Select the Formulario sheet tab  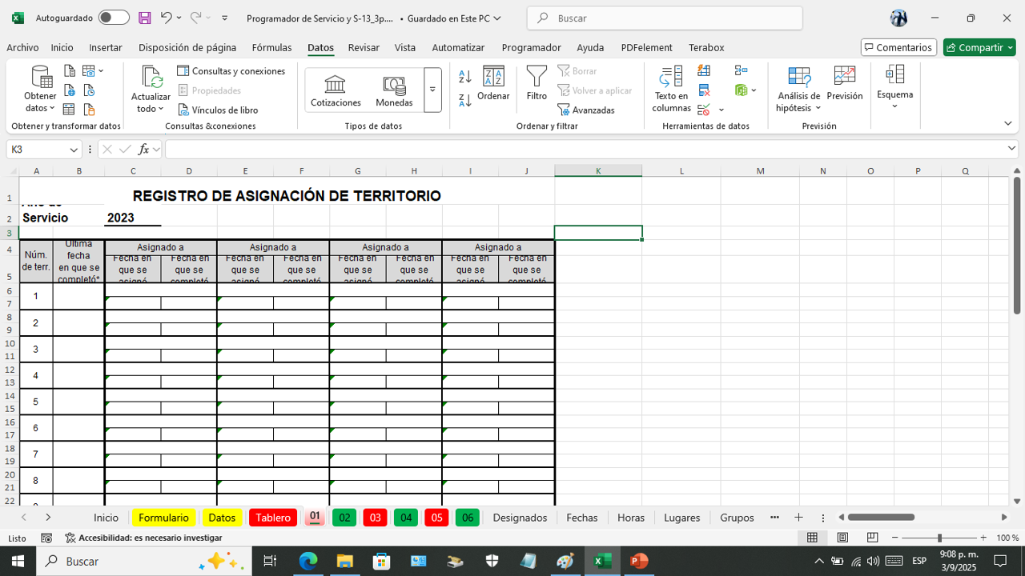[x=163, y=518]
